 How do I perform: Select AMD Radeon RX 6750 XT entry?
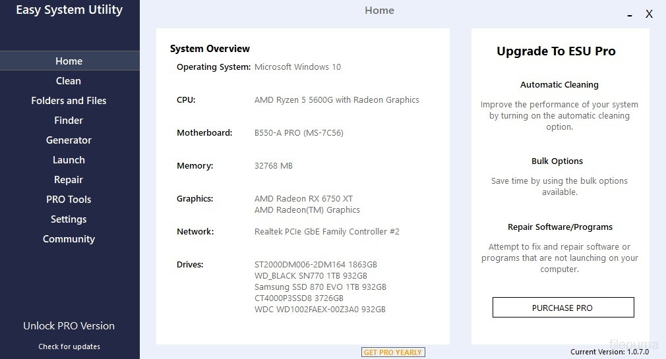(303, 198)
